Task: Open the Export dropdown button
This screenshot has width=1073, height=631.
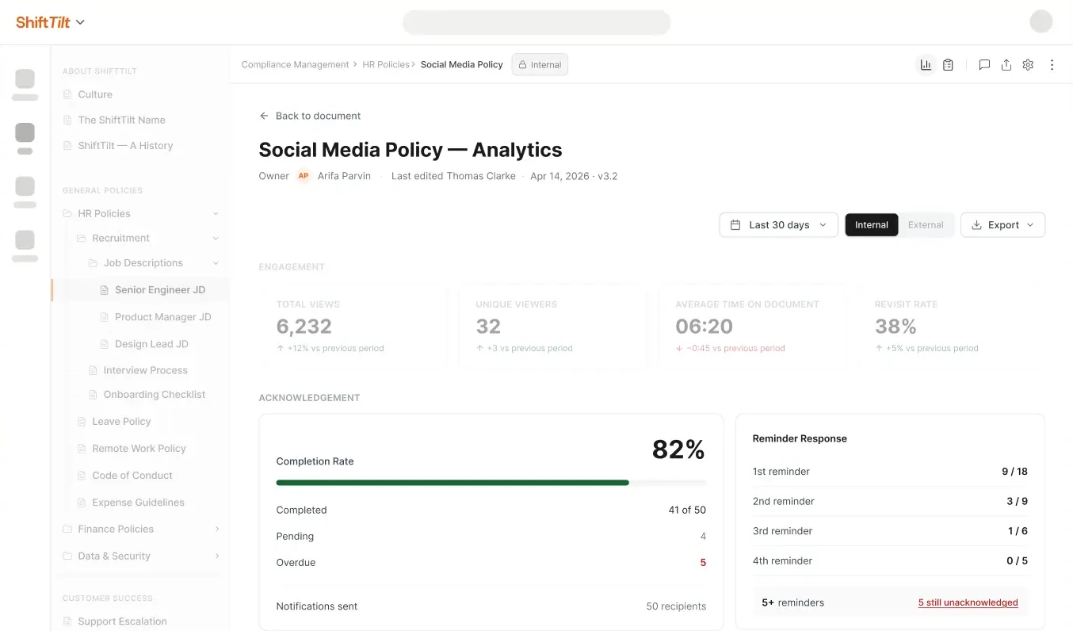Action: tap(1002, 225)
